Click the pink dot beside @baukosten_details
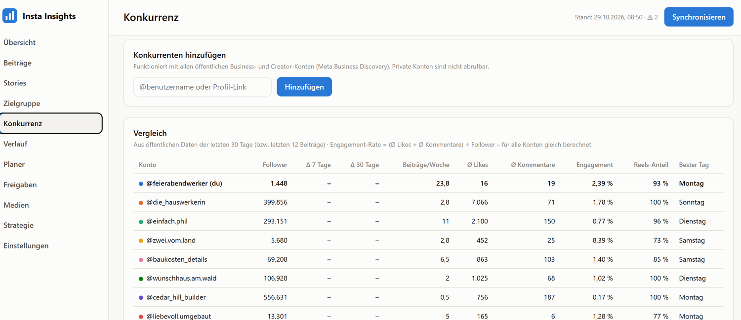The image size is (741, 320). point(141,259)
